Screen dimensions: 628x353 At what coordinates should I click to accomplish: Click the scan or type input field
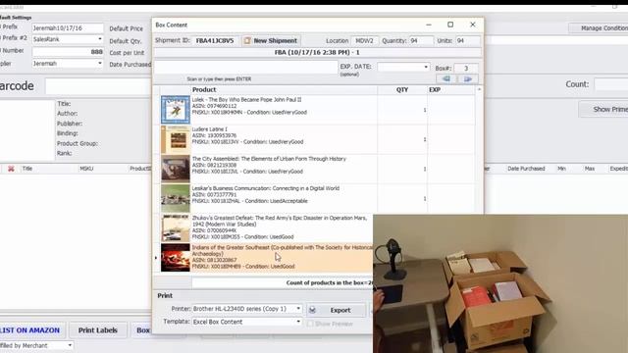(246, 68)
